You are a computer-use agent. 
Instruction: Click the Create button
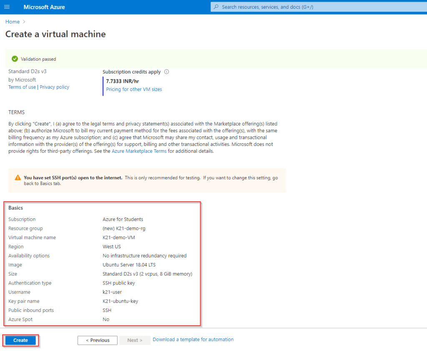point(19,340)
